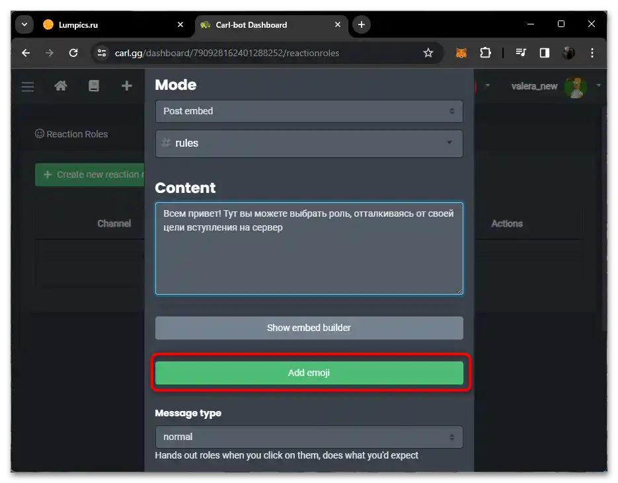Viewport: 618px width, 483px height.
Task: Click the browser Forward arrow
Action: [x=50, y=53]
